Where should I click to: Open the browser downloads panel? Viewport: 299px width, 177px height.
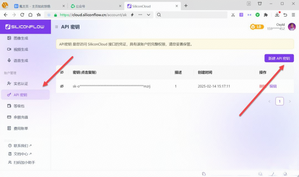(277, 15)
